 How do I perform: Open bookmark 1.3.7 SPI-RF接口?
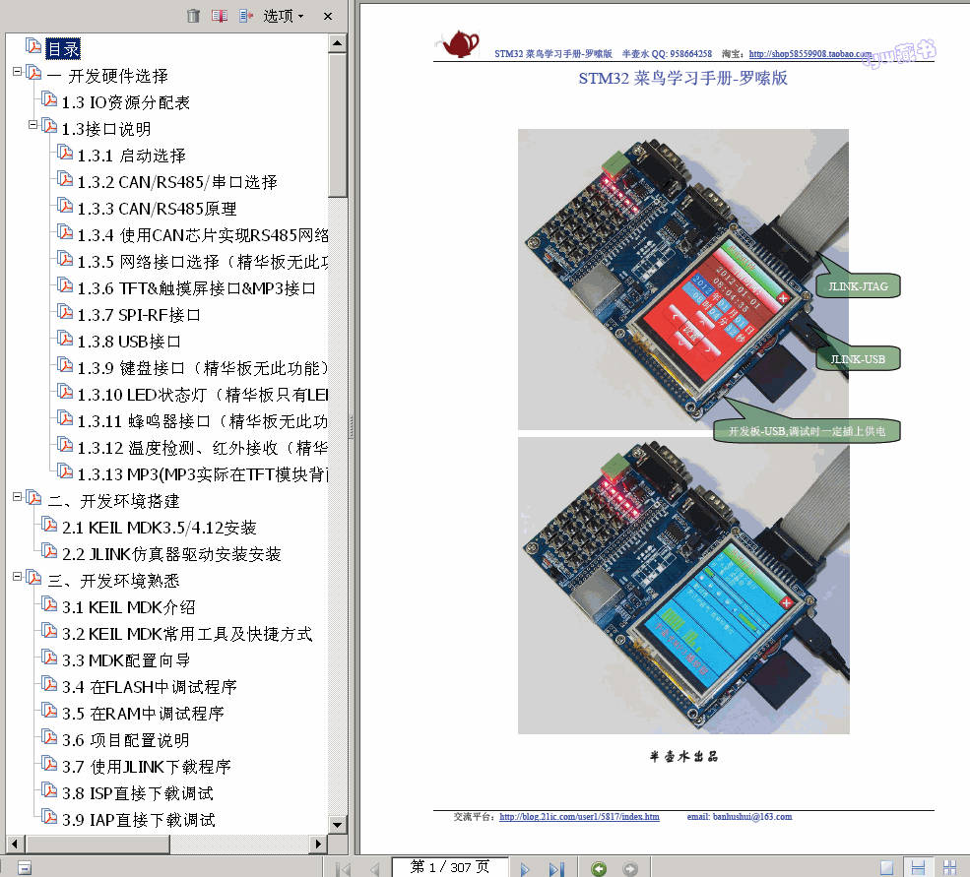(139, 315)
